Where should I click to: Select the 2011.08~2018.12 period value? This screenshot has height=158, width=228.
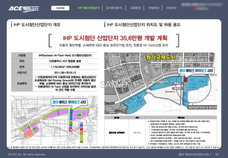(x=65, y=73)
